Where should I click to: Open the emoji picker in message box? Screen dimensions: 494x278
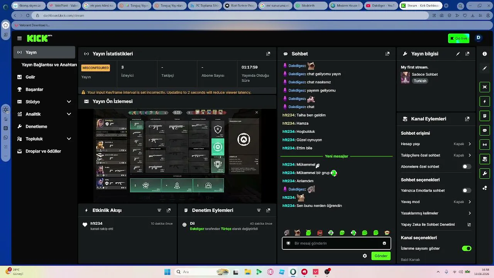pos(384,243)
